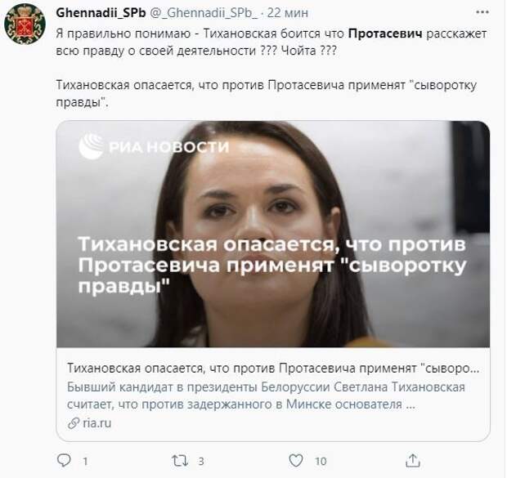Click the likes count number 10
The width and height of the screenshot is (507, 478).
point(321,461)
